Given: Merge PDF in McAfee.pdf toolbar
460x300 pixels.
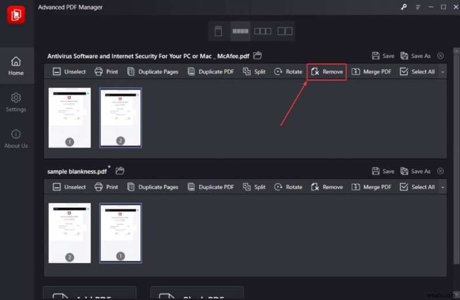Looking at the screenshot, I should [x=371, y=72].
